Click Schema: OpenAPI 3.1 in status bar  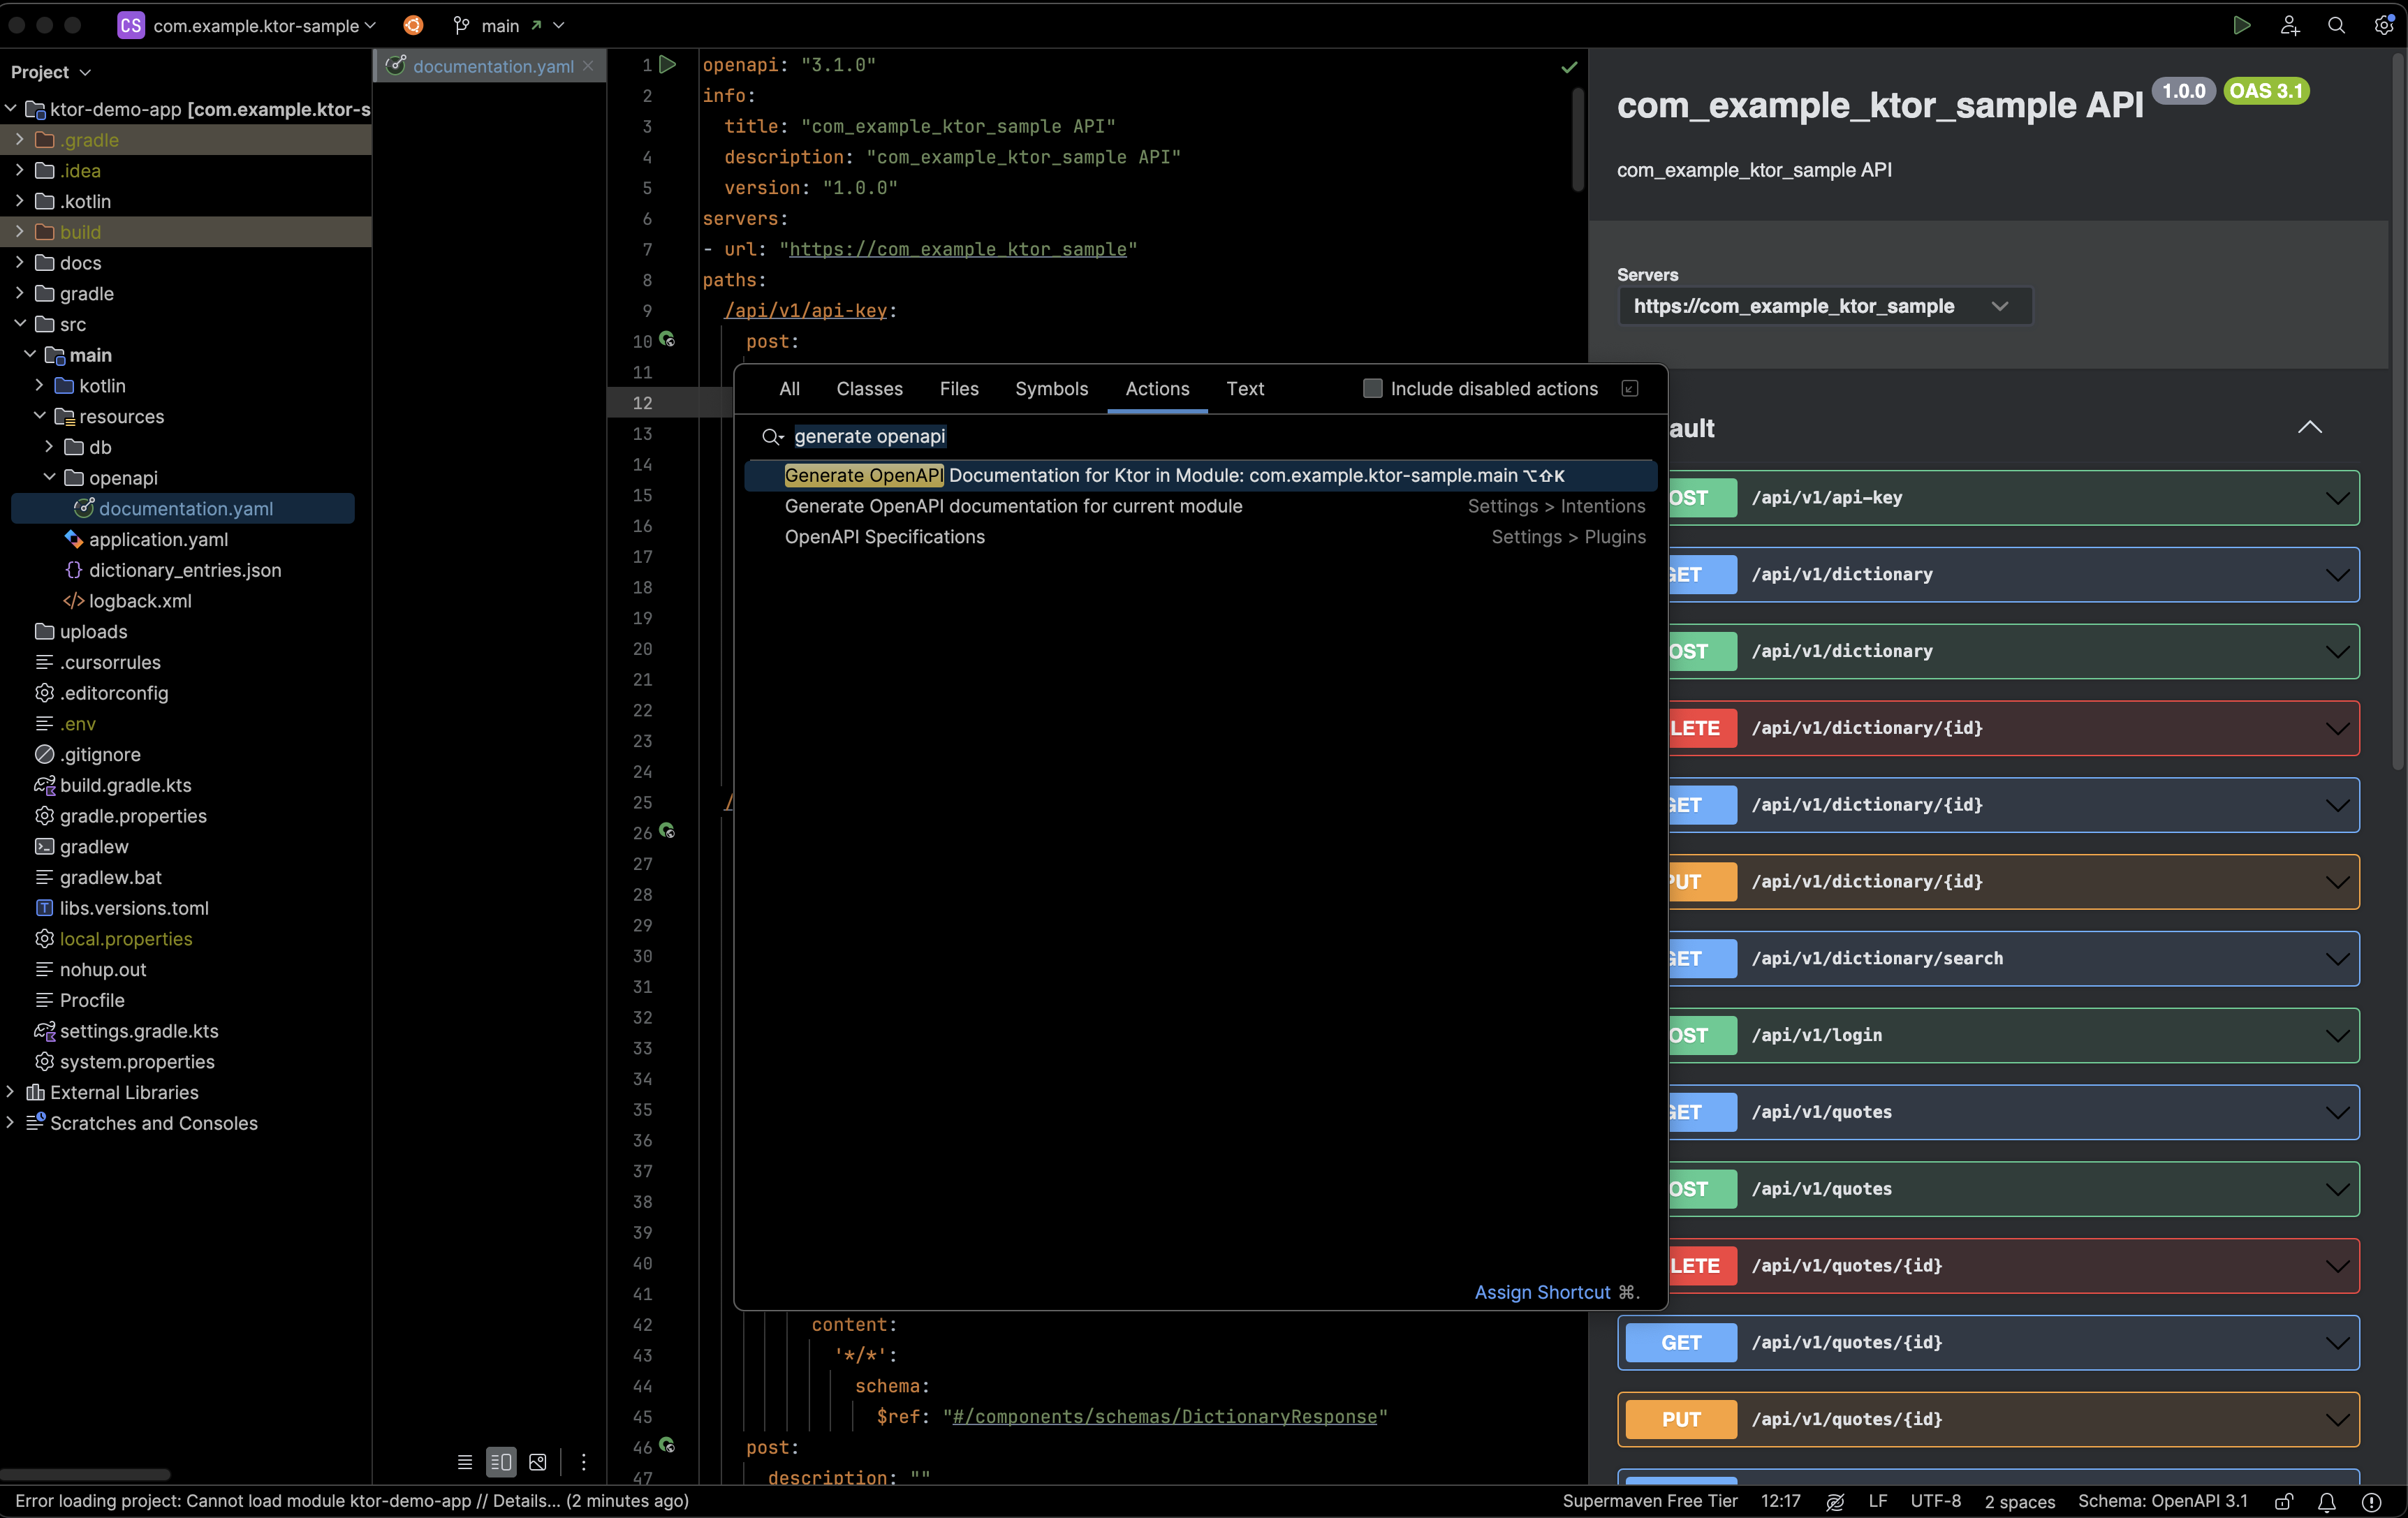(2162, 1501)
